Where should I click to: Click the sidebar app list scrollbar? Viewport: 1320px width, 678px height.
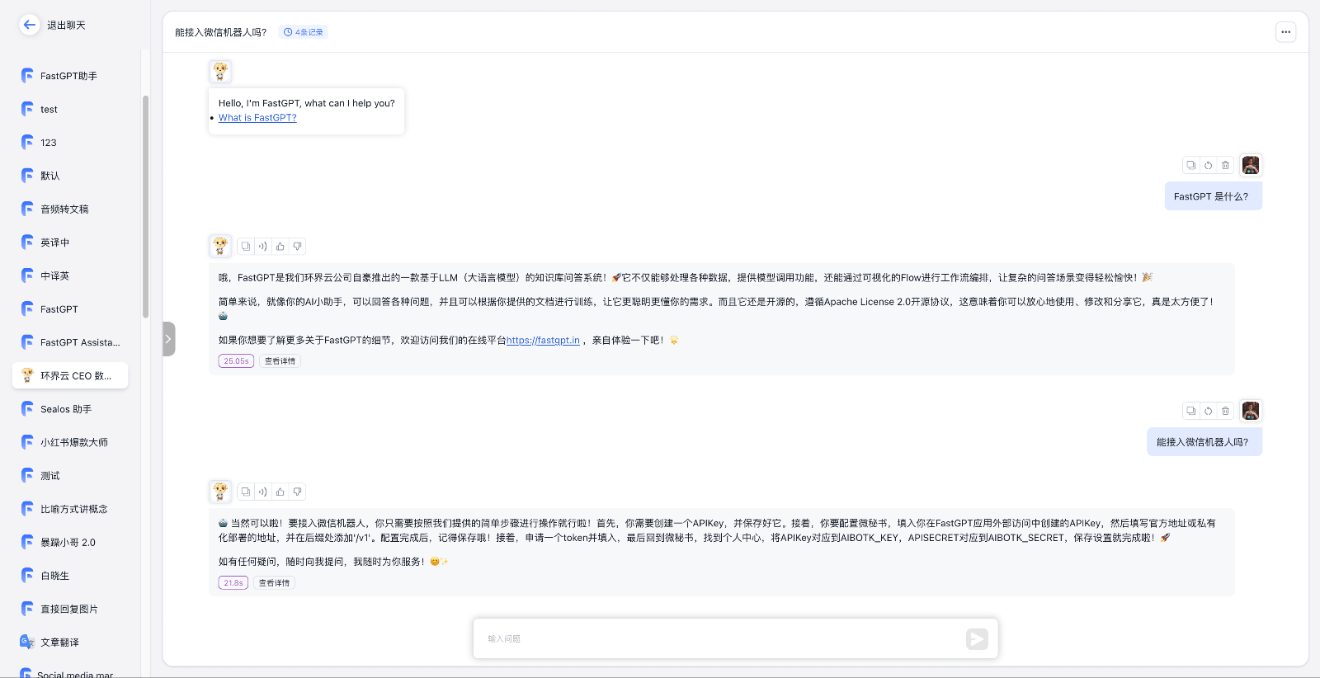coord(145,206)
